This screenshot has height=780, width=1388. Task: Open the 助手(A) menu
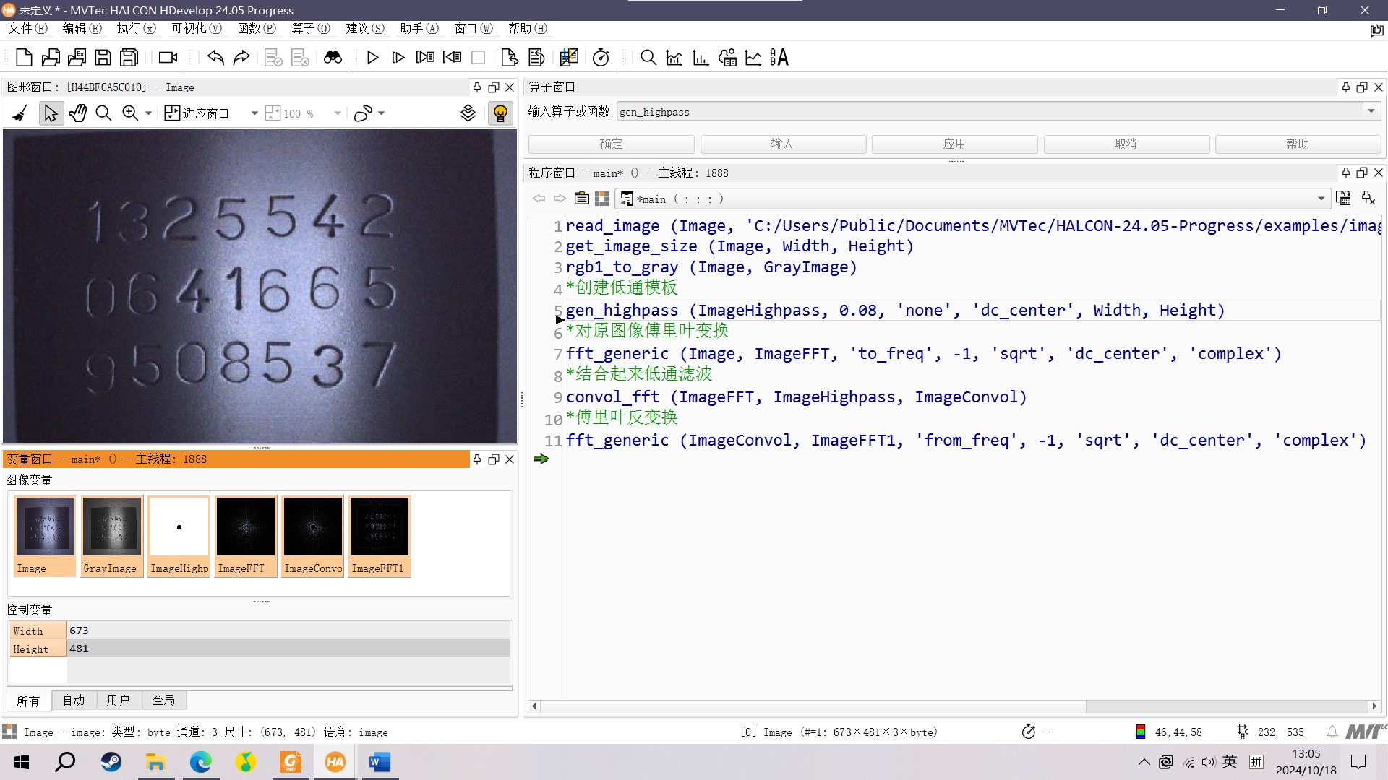click(x=419, y=28)
